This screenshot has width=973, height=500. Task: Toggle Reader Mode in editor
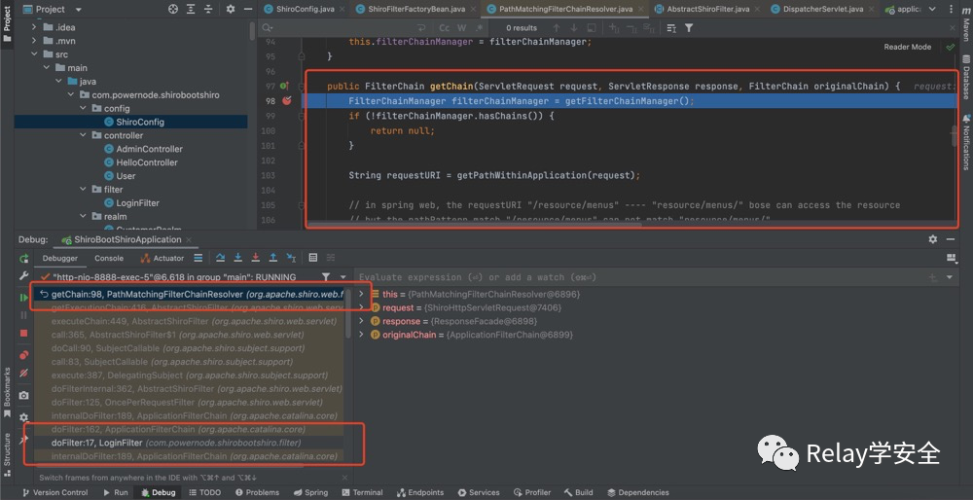point(907,47)
